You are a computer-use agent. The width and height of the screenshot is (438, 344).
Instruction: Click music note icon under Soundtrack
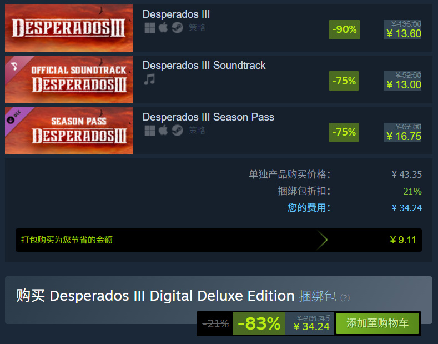point(149,79)
